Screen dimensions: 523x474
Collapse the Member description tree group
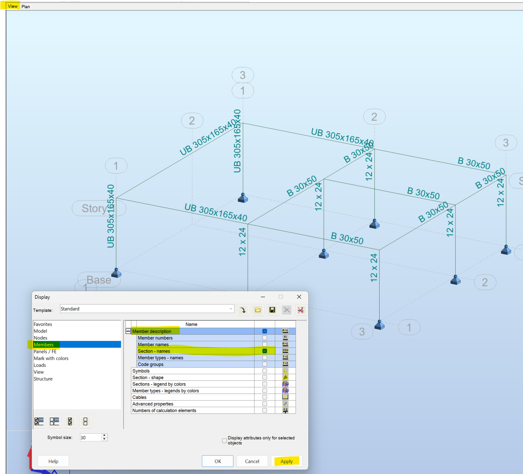pyautogui.click(x=128, y=331)
